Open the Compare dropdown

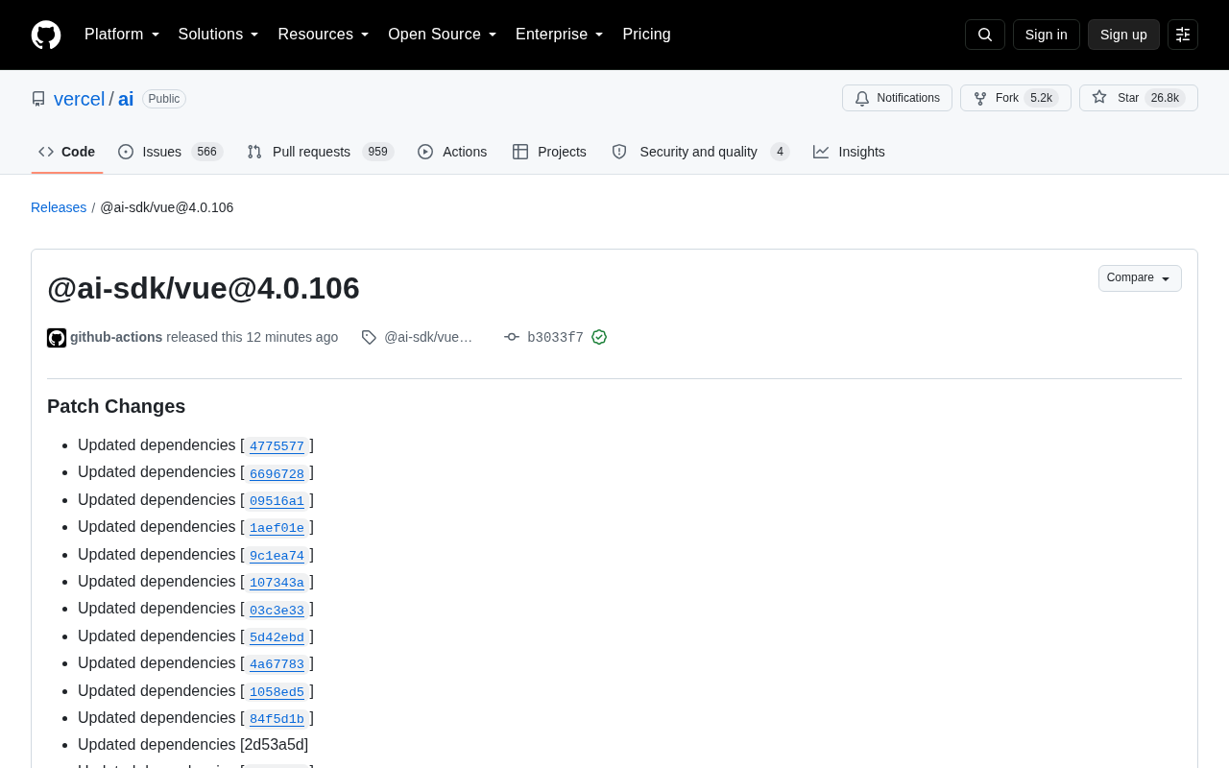(1140, 278)
